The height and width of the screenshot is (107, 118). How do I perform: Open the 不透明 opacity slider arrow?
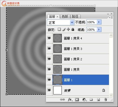[99, 22]
